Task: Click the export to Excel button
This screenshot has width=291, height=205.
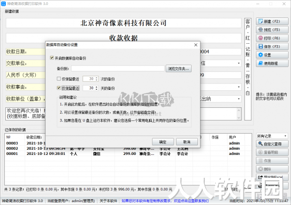Action: (272, 177)
